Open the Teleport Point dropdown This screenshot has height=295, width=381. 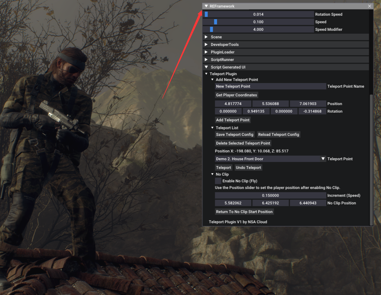270,159
